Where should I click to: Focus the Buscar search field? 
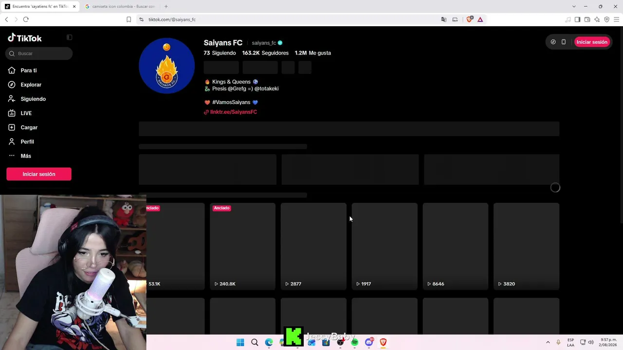coord(39,53)
